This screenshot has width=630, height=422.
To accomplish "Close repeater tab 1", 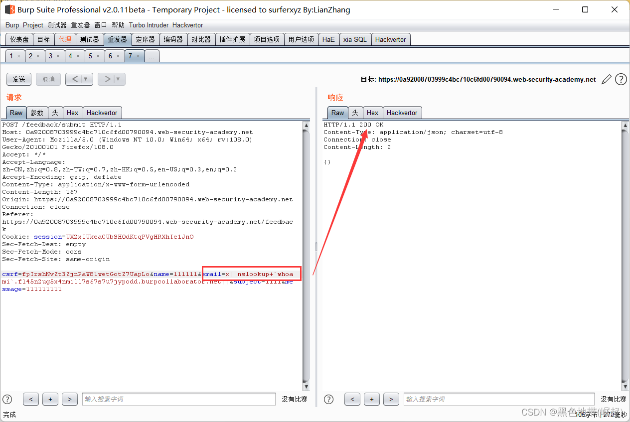I will pyautogui.click(x=19, y=56).
